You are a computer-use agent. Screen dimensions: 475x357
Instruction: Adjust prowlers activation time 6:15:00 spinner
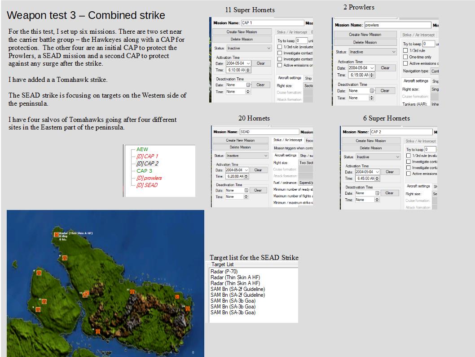click(x=372, y=75)
